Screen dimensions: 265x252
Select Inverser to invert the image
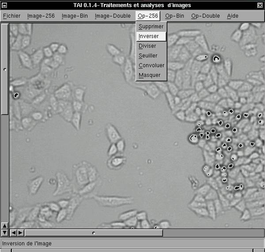point(148,36)
